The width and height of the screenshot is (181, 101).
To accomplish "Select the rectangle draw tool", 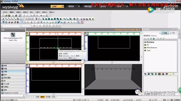I will point(29,19).
